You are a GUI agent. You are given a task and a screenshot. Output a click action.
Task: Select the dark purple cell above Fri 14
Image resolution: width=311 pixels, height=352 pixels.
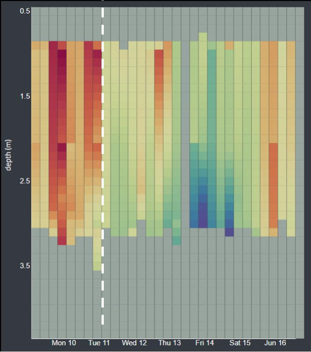203,219
